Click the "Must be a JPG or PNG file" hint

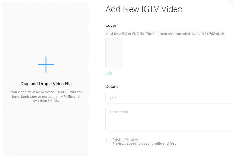pyautogui.click(x=165, y=34)
